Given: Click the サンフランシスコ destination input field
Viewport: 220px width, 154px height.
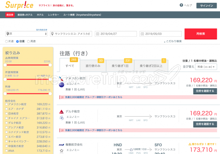Looking at the screenshot, I should (x=71, y=34).
